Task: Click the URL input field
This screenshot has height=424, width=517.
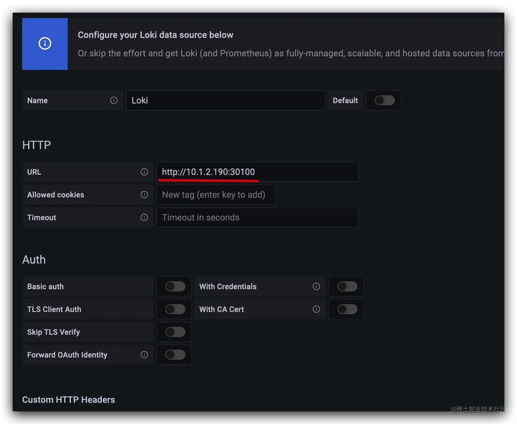Action: (x=257, y=172)
